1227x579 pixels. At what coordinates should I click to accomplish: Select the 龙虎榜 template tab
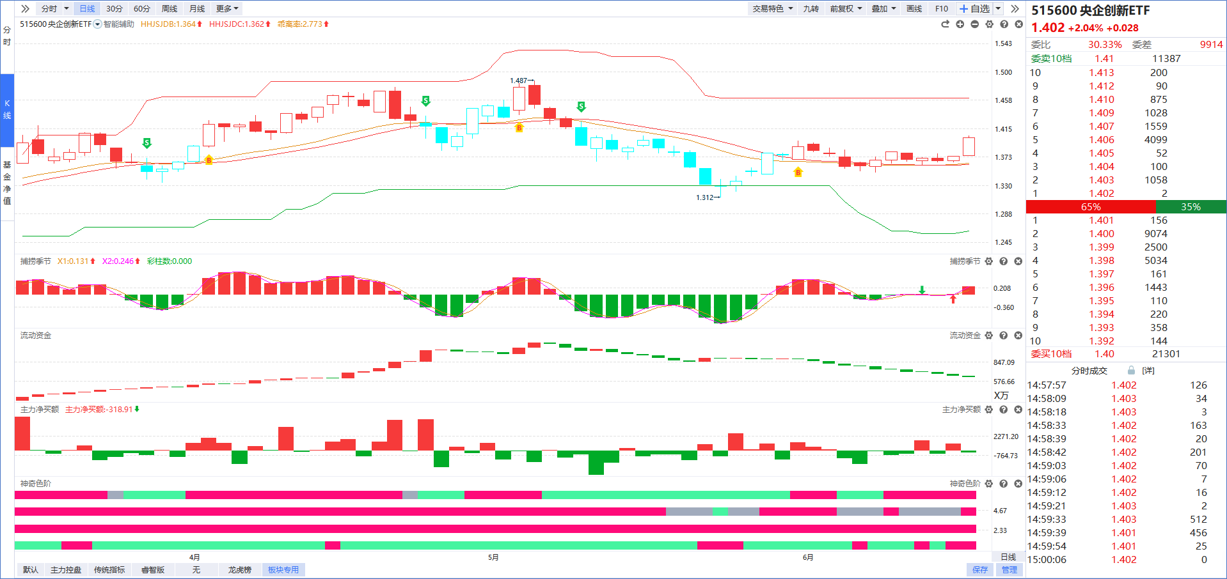click(x=240, y=569)
